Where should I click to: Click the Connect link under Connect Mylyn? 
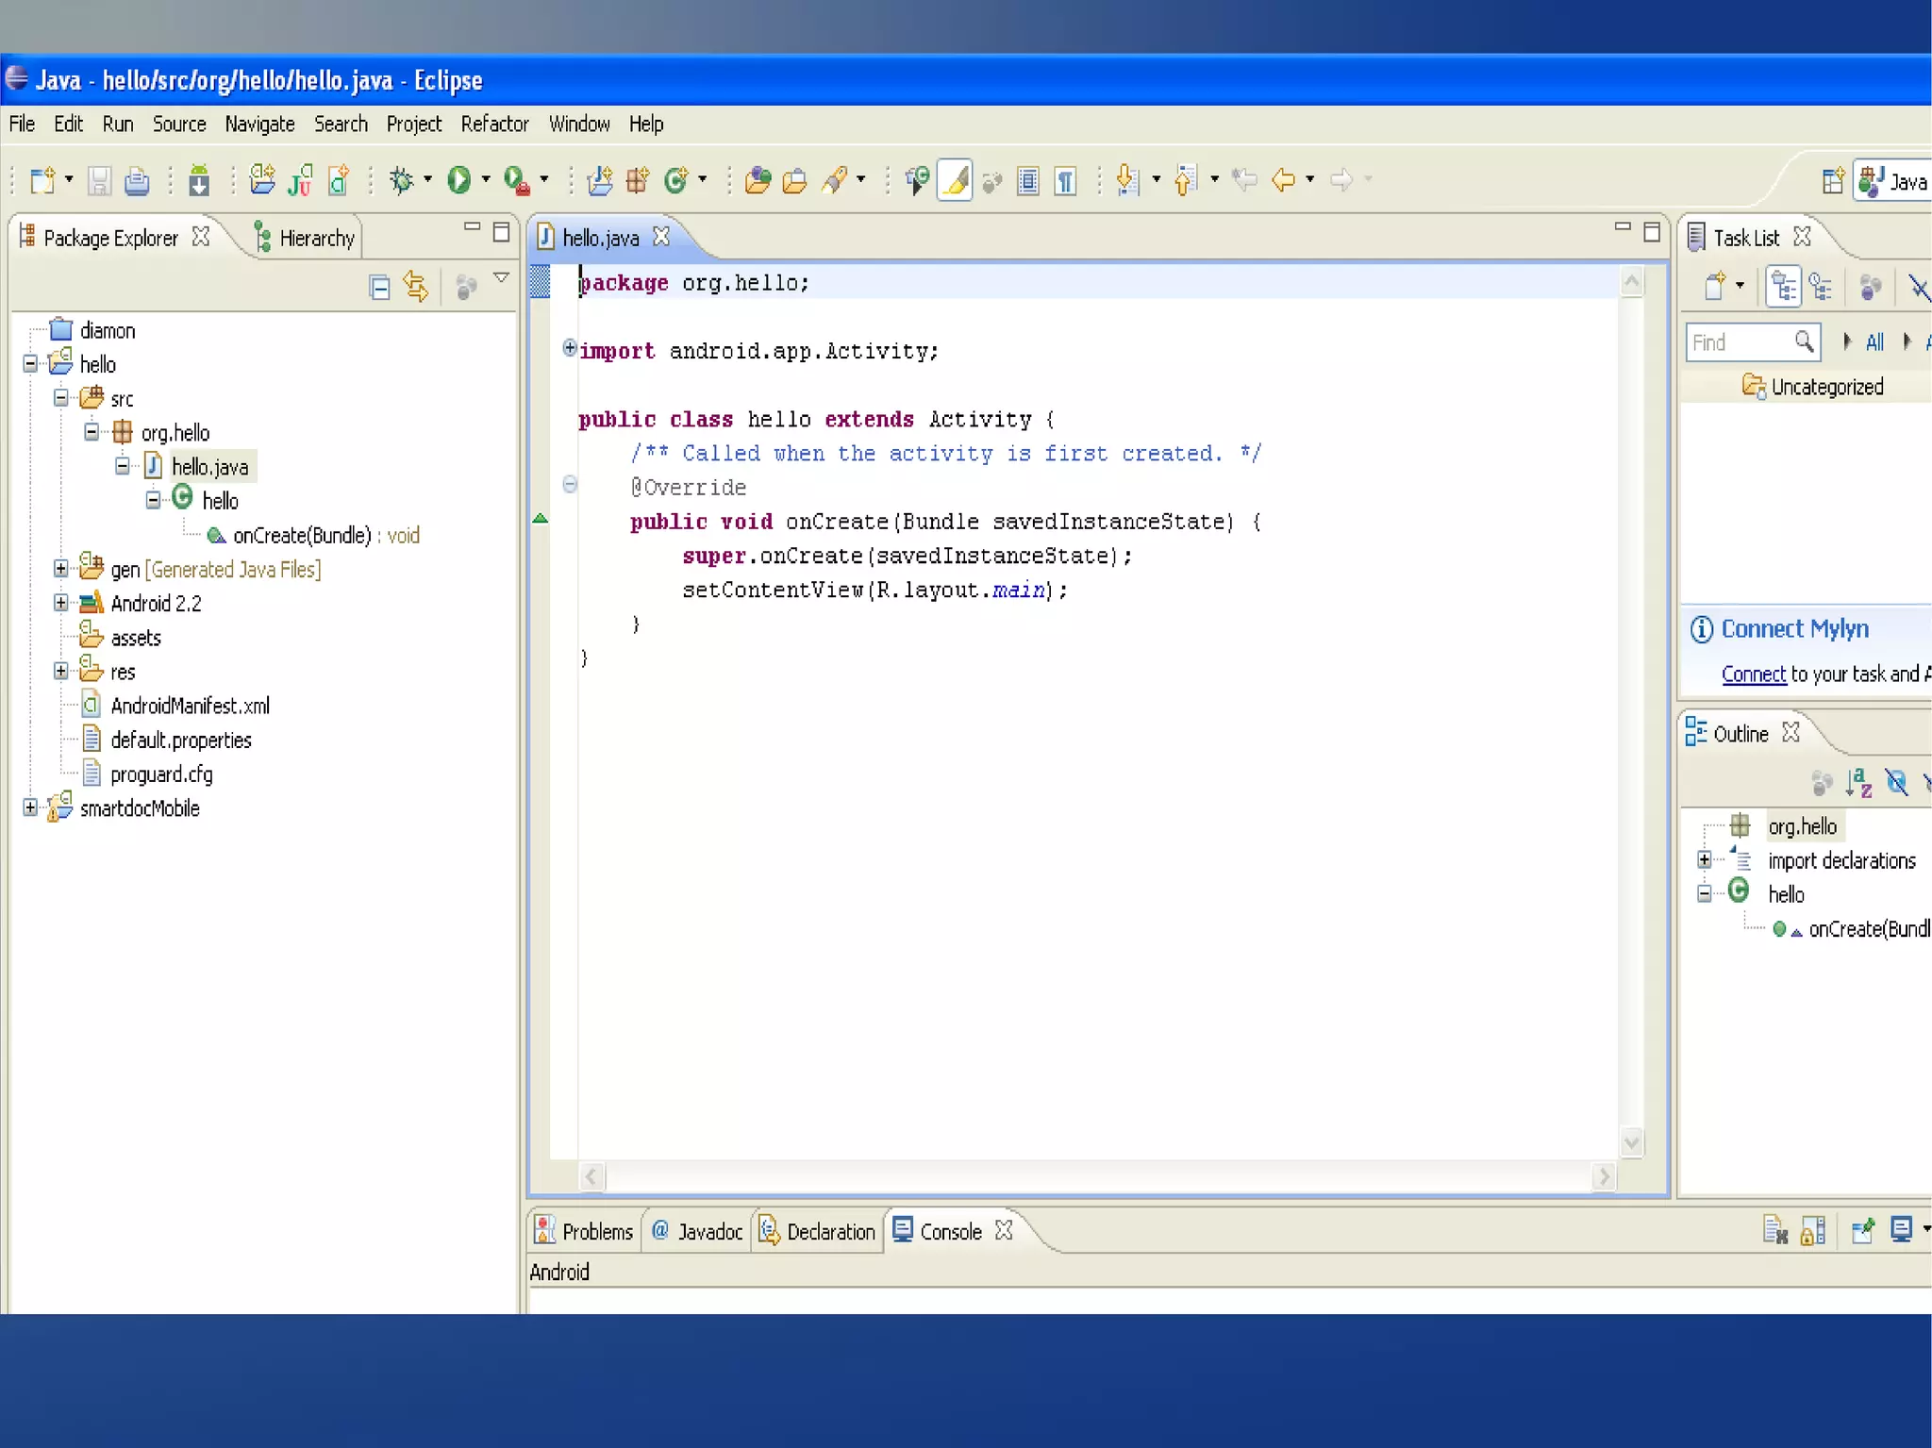(1753, 674)
